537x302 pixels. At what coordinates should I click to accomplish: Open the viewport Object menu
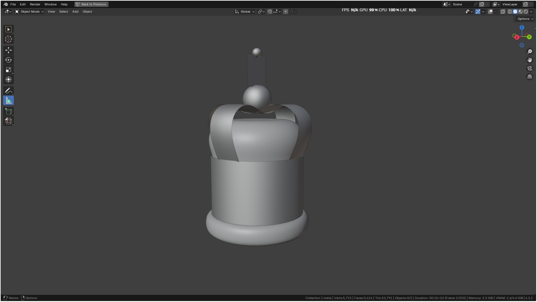pos(87,11)
